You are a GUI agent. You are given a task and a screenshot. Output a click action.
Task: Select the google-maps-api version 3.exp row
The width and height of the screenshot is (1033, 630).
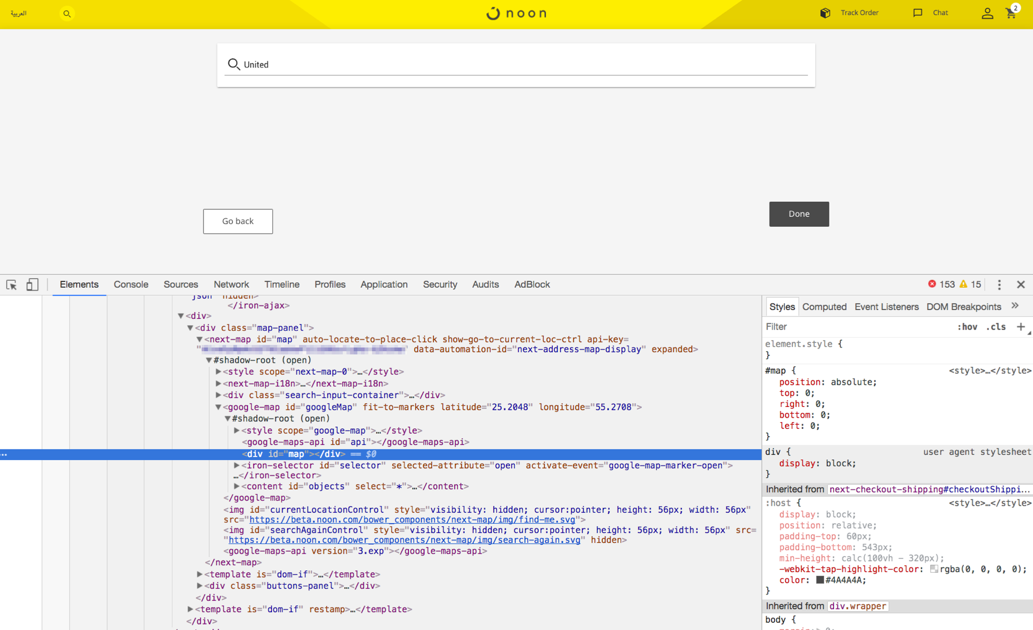pyautogui.click(x=355, y=551)
